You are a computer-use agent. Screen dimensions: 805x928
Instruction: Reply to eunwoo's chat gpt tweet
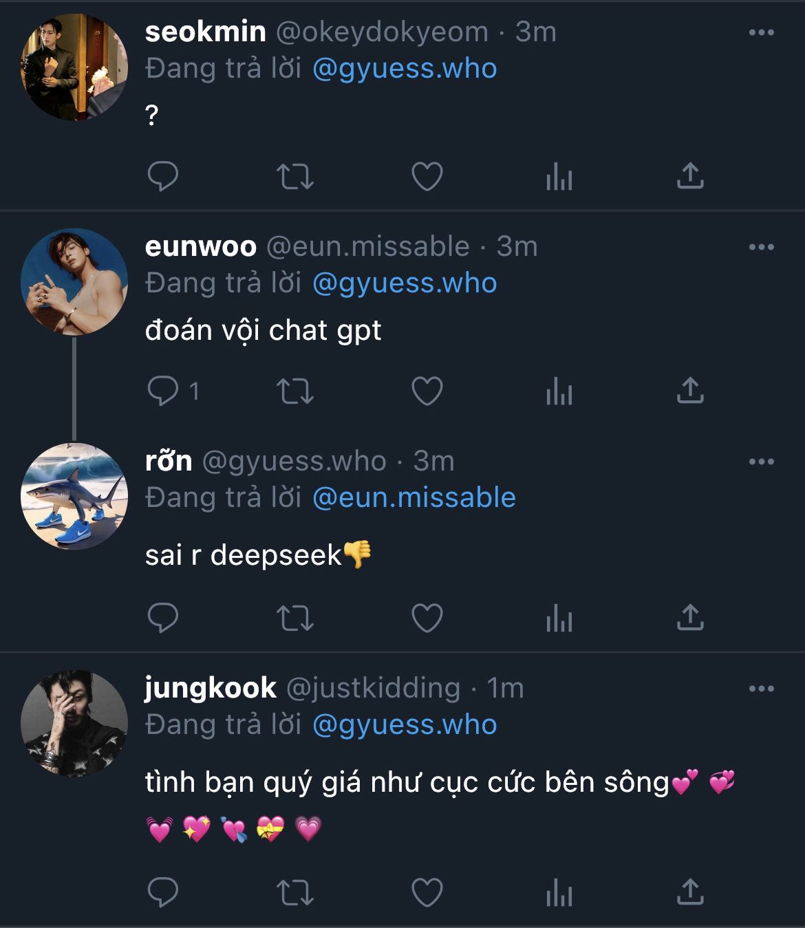(163, 391)
